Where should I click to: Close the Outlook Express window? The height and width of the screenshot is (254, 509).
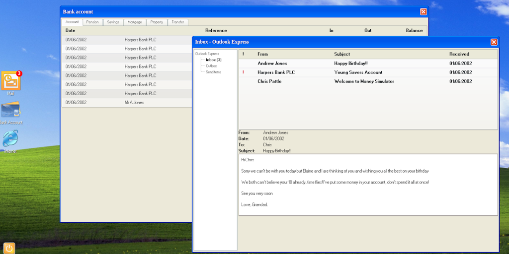pos(494,42)
